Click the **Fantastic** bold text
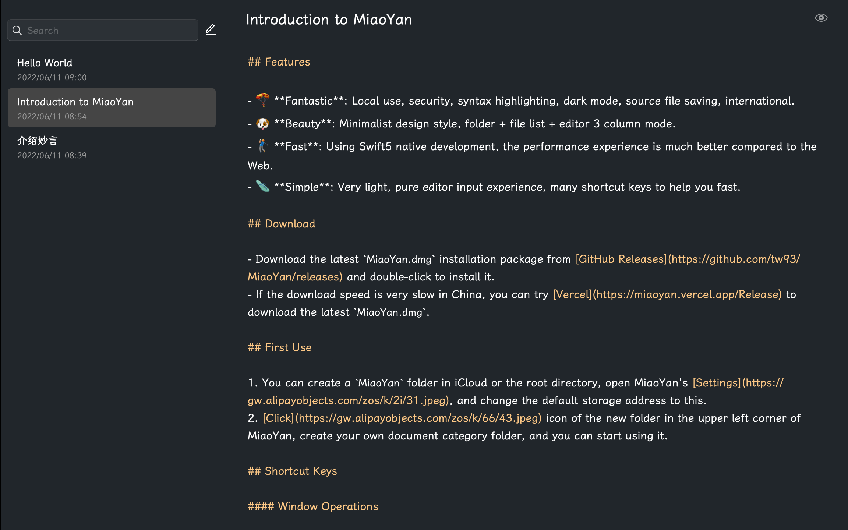The height and width of the screenshot is (530, 848). pyautogui.click(x=309, y=101)
